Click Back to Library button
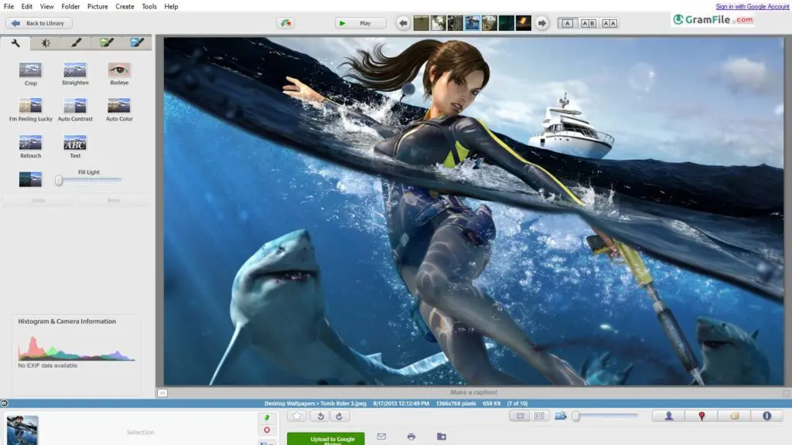 click(39, 23)
